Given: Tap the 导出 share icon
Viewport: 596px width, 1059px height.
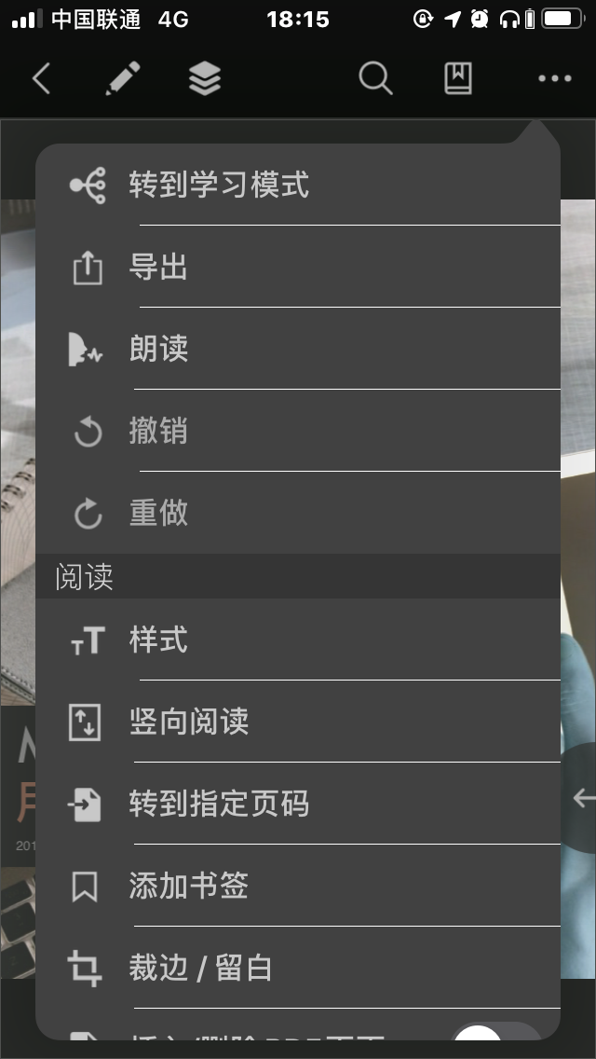Looking at the screenshot, I should point(88,268).
